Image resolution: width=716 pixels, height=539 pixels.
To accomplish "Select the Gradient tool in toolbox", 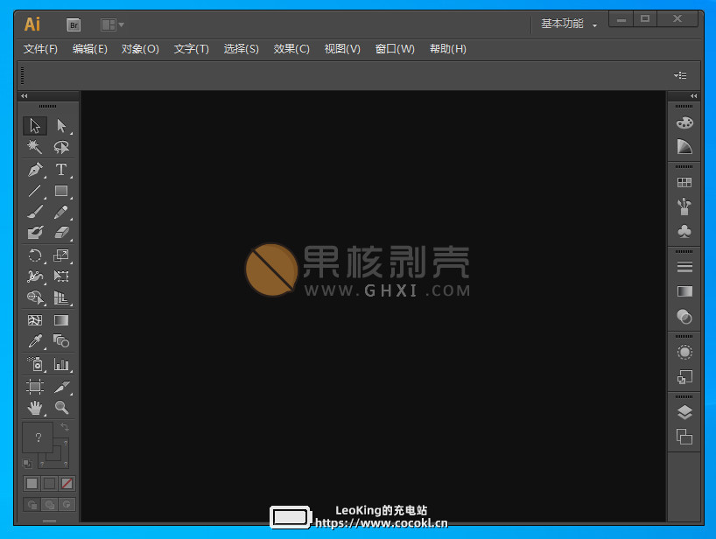I will point(61,320).
